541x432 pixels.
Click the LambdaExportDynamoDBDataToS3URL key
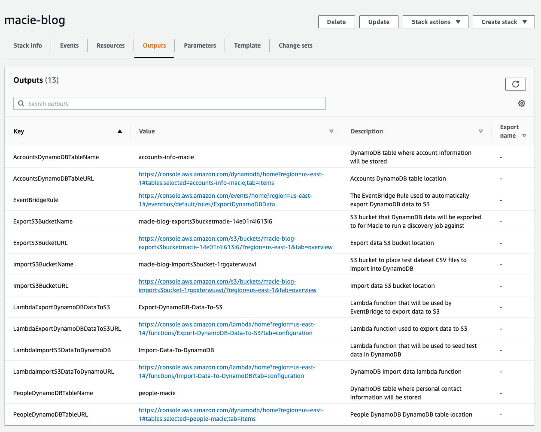point(67,329)
